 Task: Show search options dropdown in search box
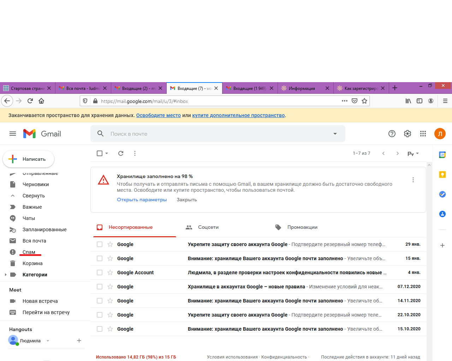click(335, 134)
